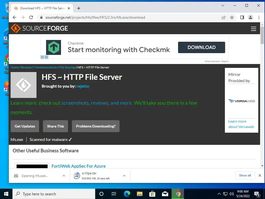Click the taskbar search box
The image size is (265, 199).
(54, 194)
